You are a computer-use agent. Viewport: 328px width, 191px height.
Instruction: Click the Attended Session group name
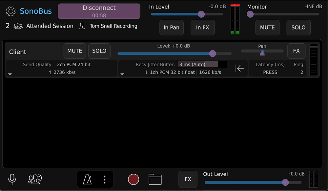click(50, 26)
